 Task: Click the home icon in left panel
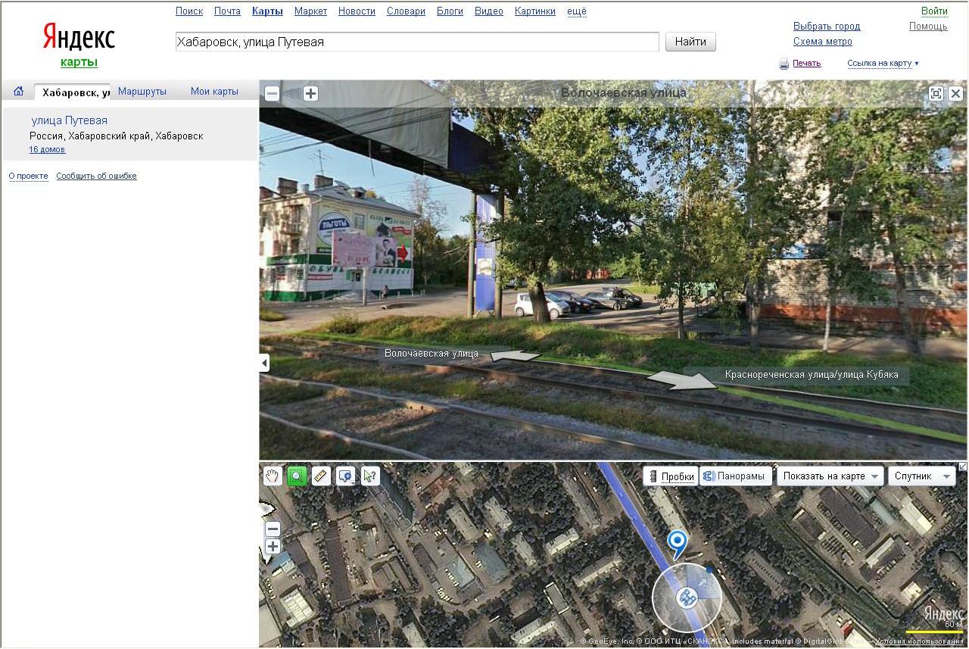tap(19, 92)
